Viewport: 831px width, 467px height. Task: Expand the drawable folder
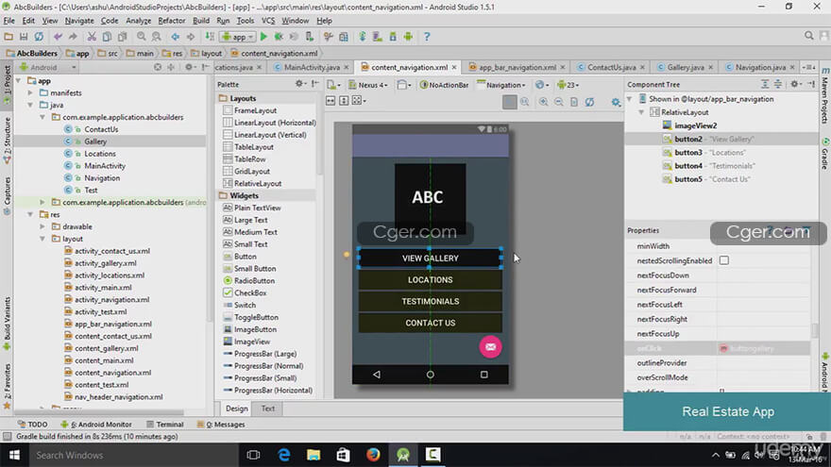[42, 226]
